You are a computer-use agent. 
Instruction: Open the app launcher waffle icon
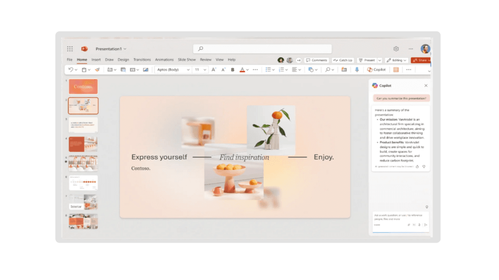[x=70, y=49]
